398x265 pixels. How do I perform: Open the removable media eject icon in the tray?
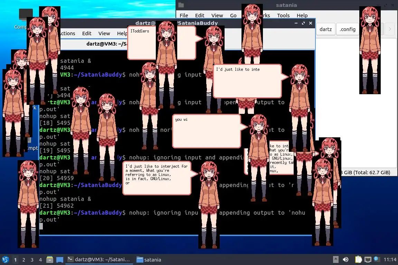(x=335, y=259)
